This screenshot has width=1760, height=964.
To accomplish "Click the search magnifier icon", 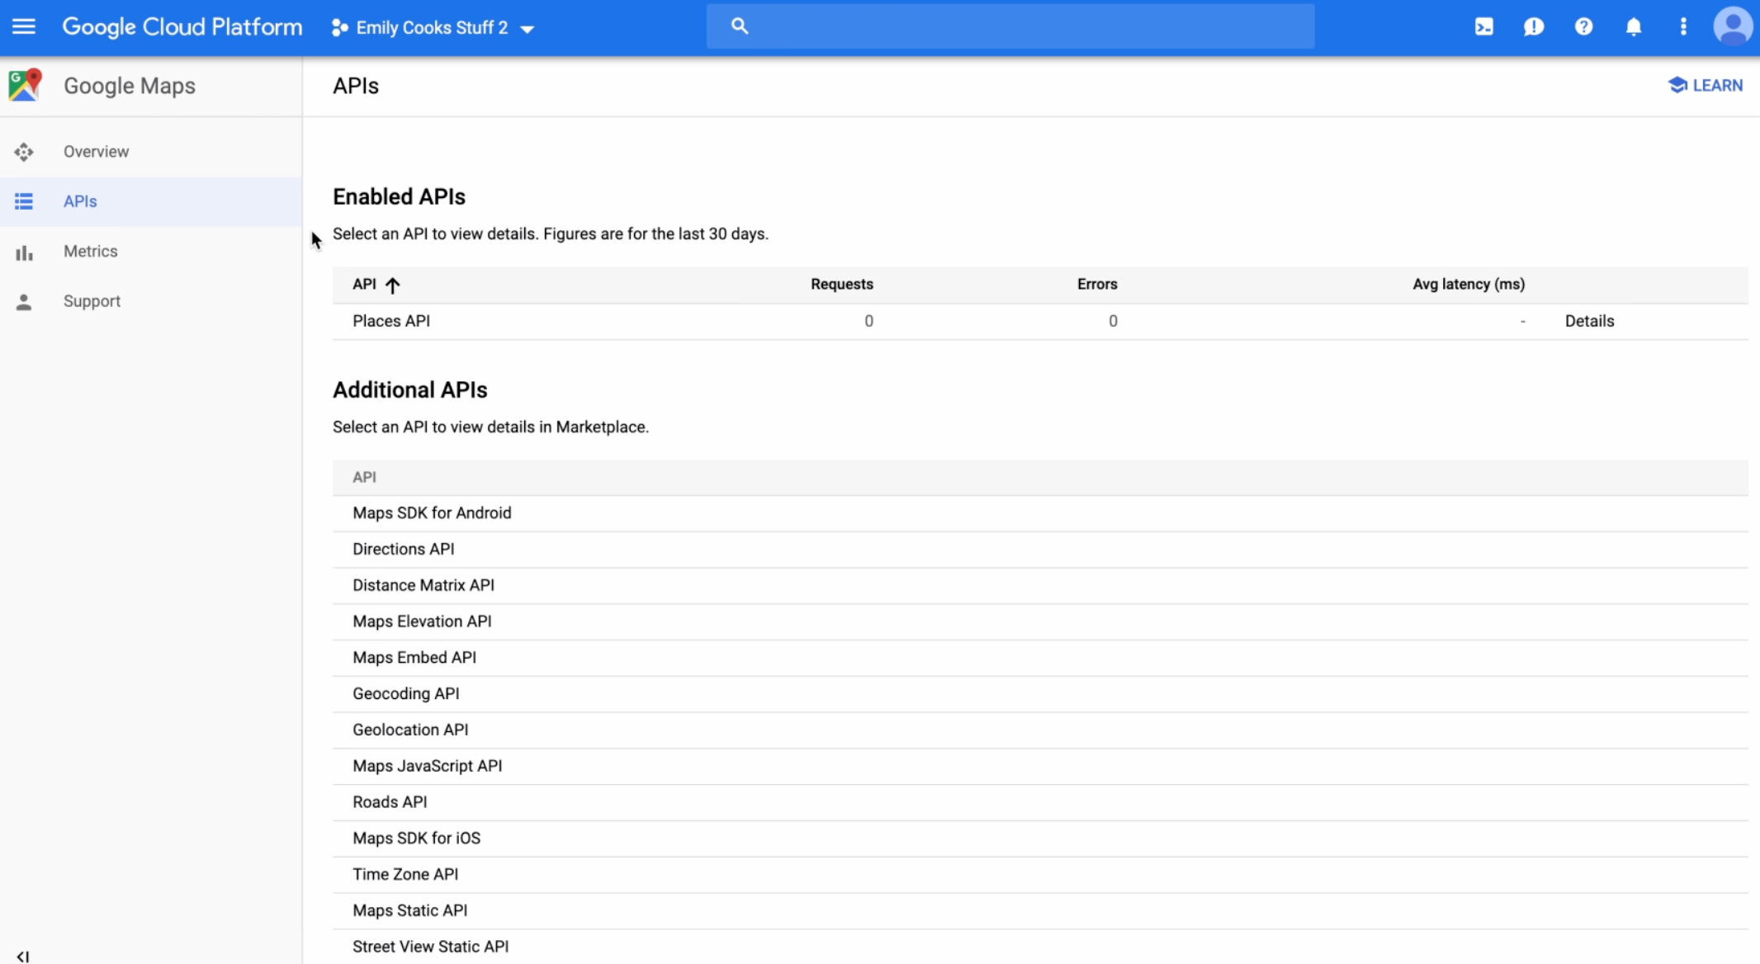I will click(x=740, y=26).
